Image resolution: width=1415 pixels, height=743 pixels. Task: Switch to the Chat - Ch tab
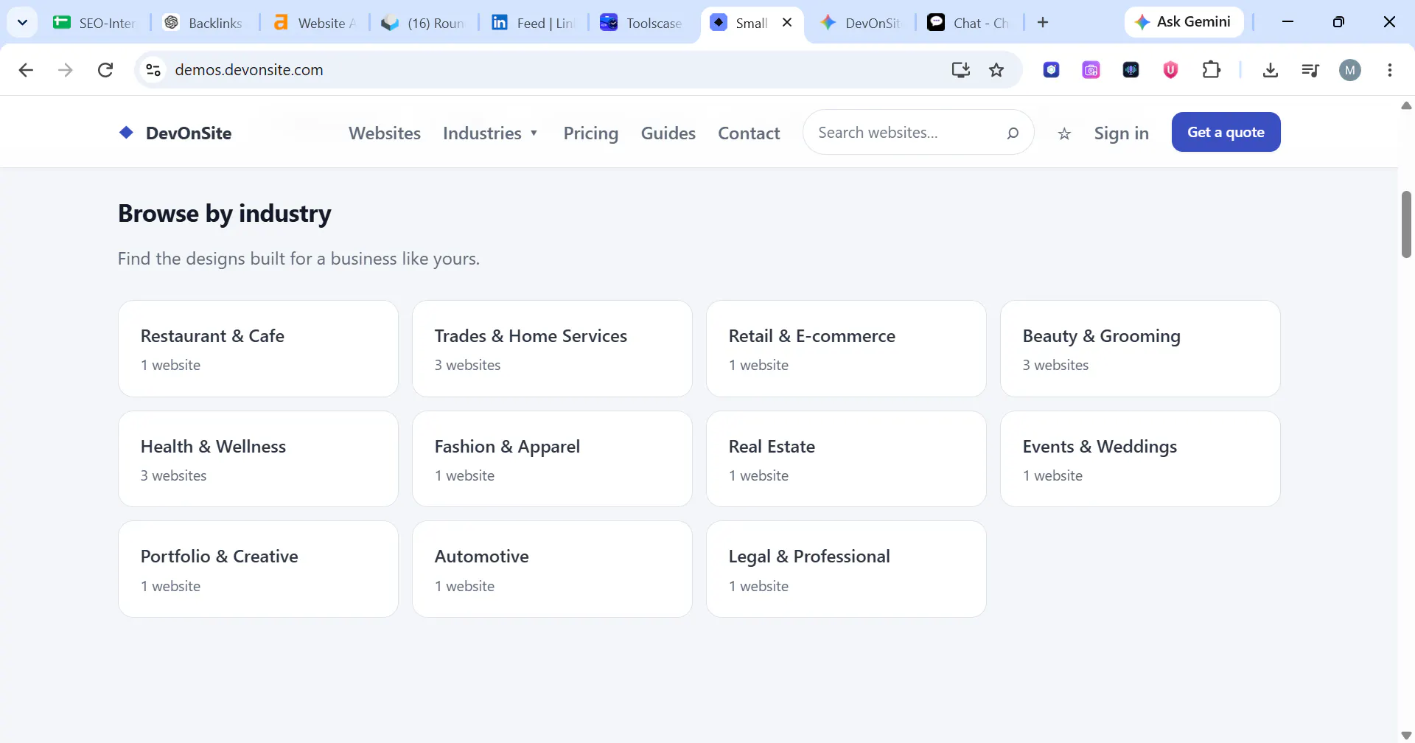970,23
